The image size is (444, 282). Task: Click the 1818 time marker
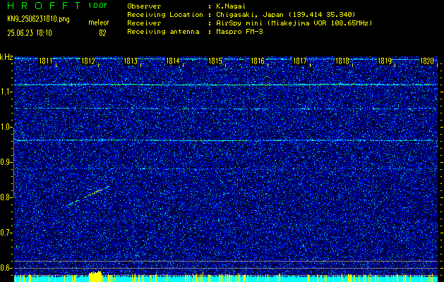pos(342,61)
